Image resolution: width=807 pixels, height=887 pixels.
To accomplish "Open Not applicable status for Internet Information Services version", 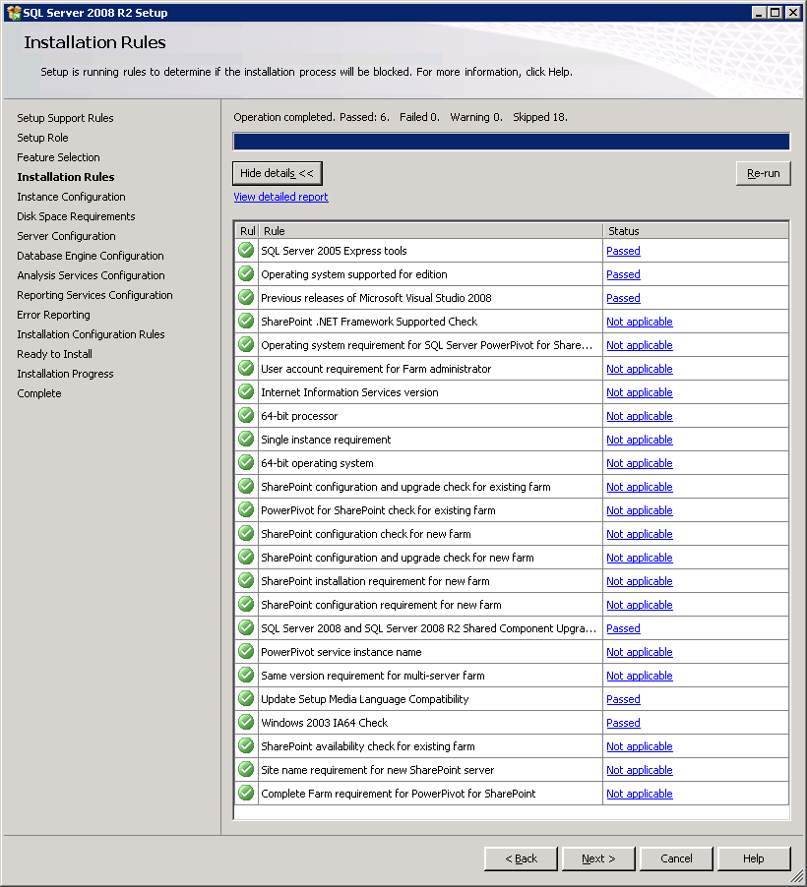I will point(640,392).
